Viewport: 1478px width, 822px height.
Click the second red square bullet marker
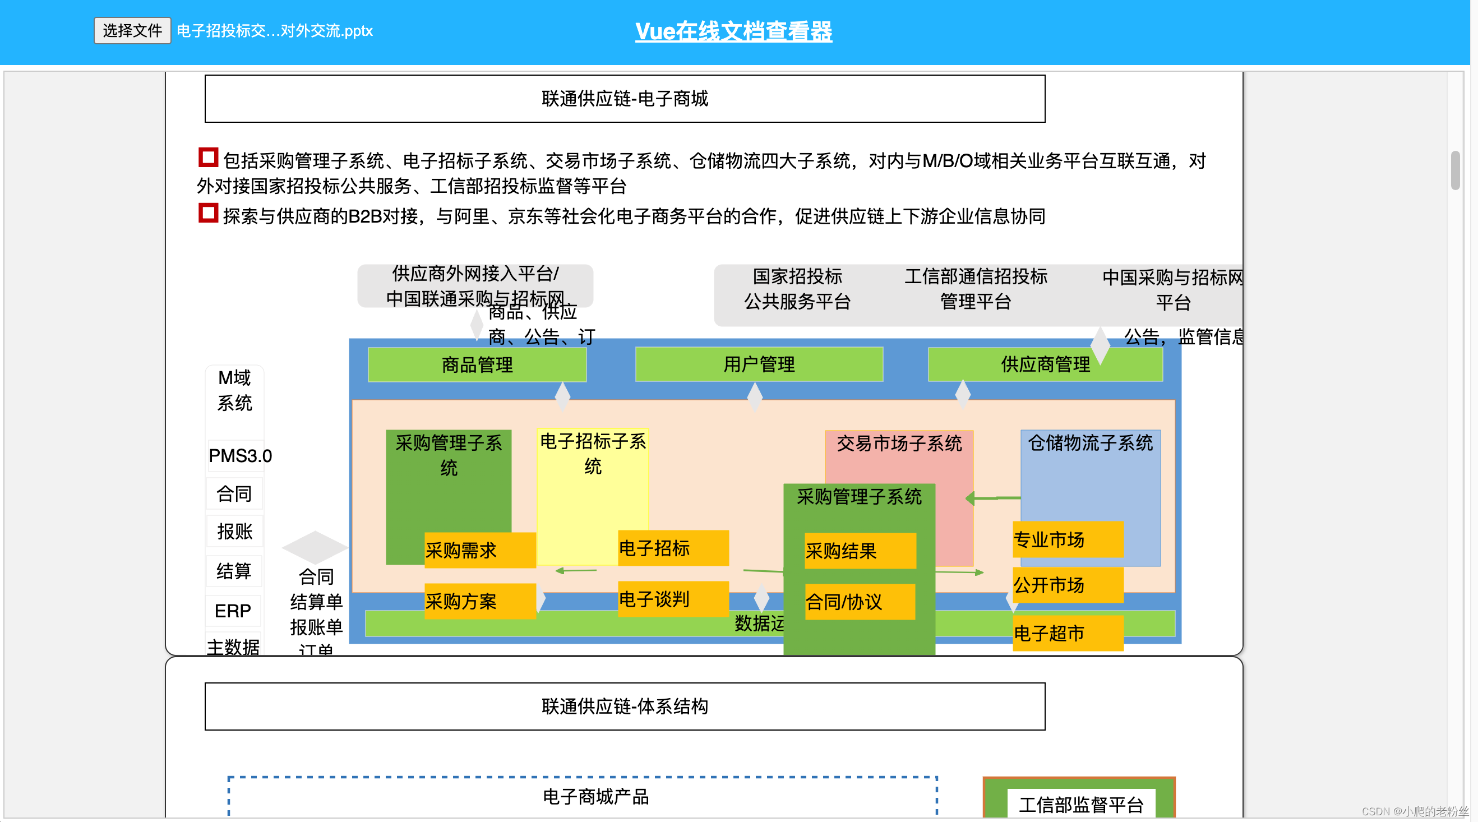tap(207, 213)
